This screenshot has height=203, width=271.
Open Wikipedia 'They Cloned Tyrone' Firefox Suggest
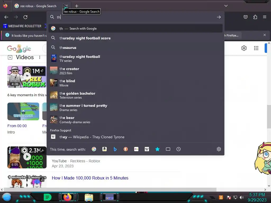[x=135, y=137]
